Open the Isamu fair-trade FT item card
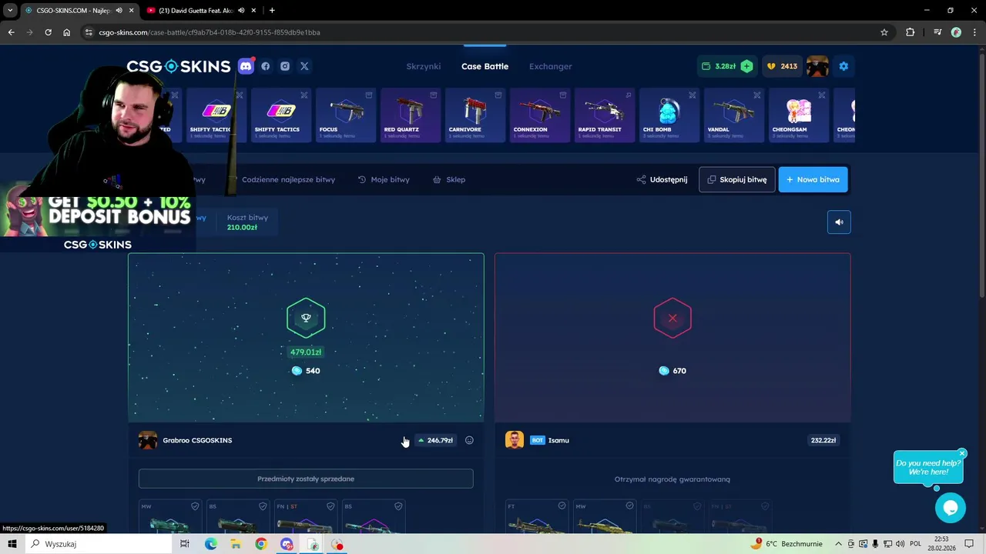986x554 pixels. tap(537, 518)
